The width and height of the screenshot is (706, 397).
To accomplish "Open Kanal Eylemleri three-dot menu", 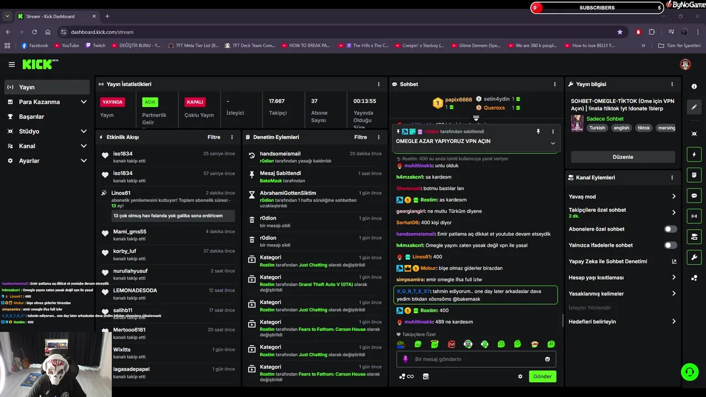I will 672,178.
